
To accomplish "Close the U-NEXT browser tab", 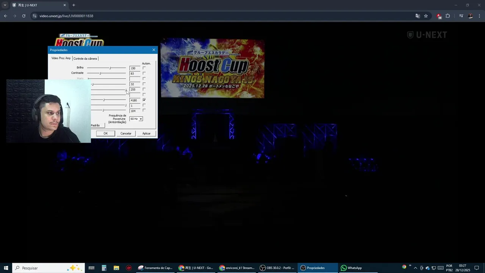I will (x=64, y=5).
